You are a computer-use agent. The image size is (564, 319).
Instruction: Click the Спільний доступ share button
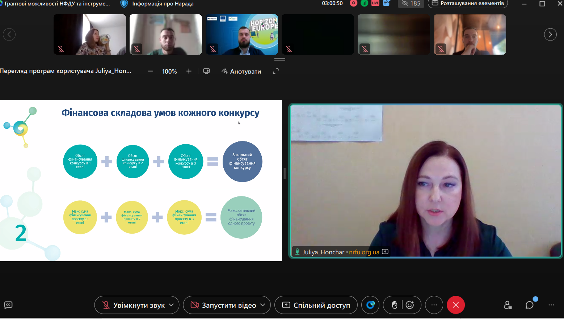[316, 305]
